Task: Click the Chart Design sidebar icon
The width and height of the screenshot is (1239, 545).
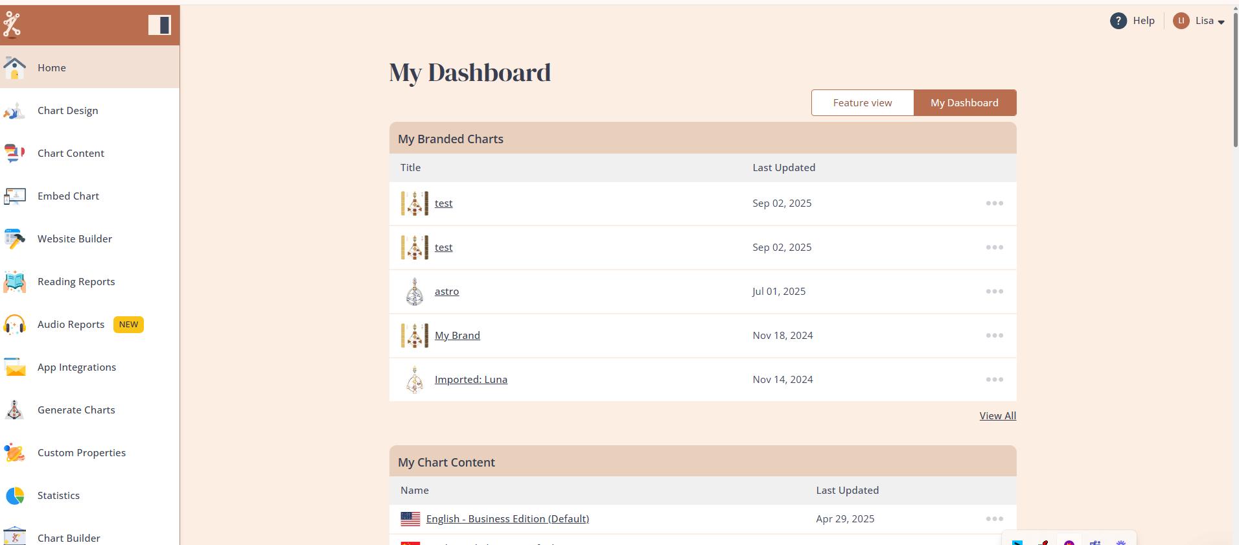Action: [14, 111]
